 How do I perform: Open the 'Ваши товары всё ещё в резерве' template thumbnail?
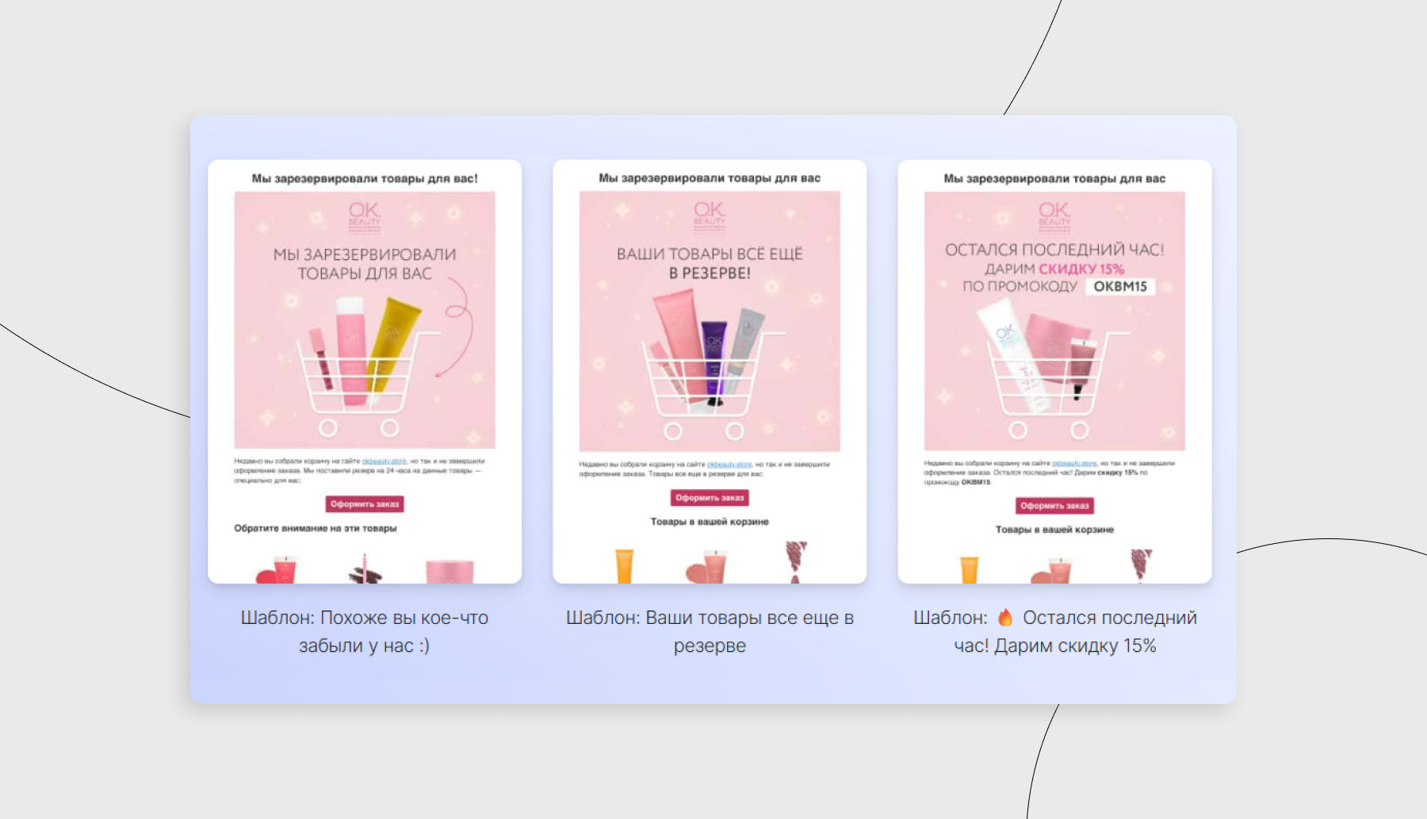tap(710, 372)
